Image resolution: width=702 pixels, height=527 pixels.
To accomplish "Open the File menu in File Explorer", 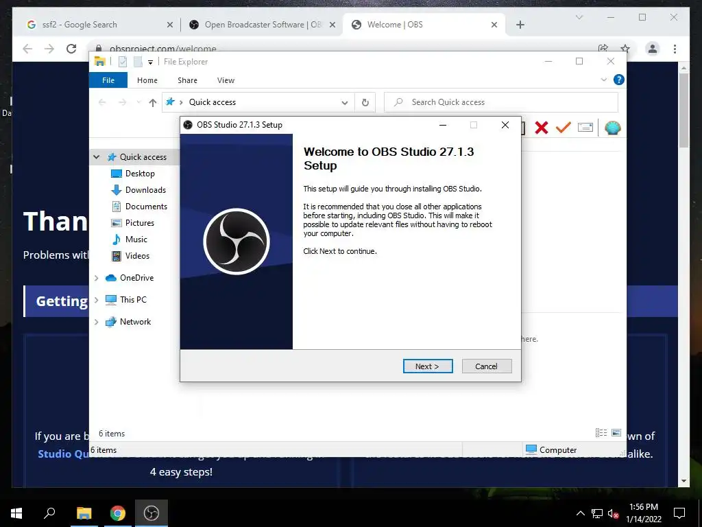I will pos(108,80).
